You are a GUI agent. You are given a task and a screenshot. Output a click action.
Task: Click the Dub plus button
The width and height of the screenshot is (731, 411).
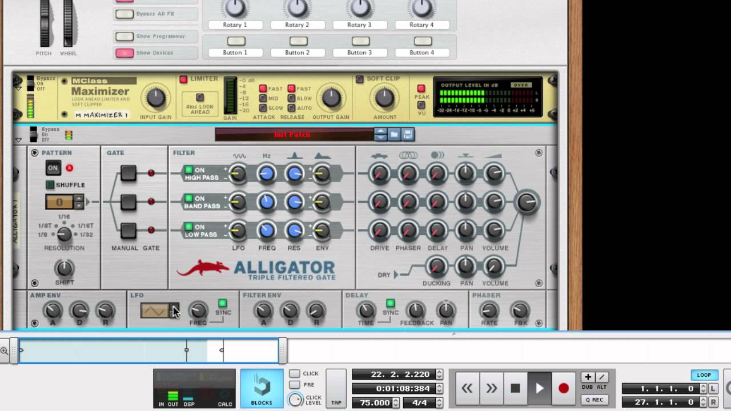(x=588, y=377)
